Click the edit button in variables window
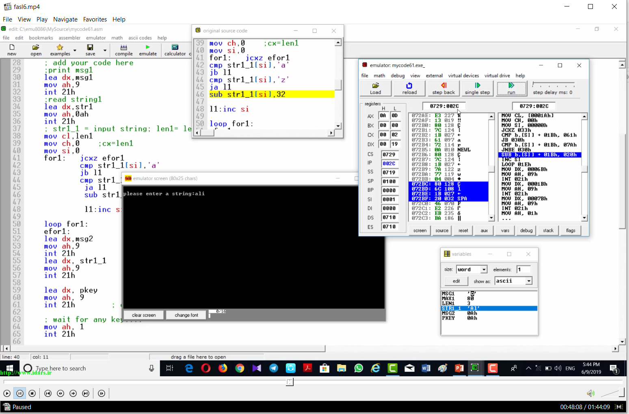The image size is (629, 414). 456,281
